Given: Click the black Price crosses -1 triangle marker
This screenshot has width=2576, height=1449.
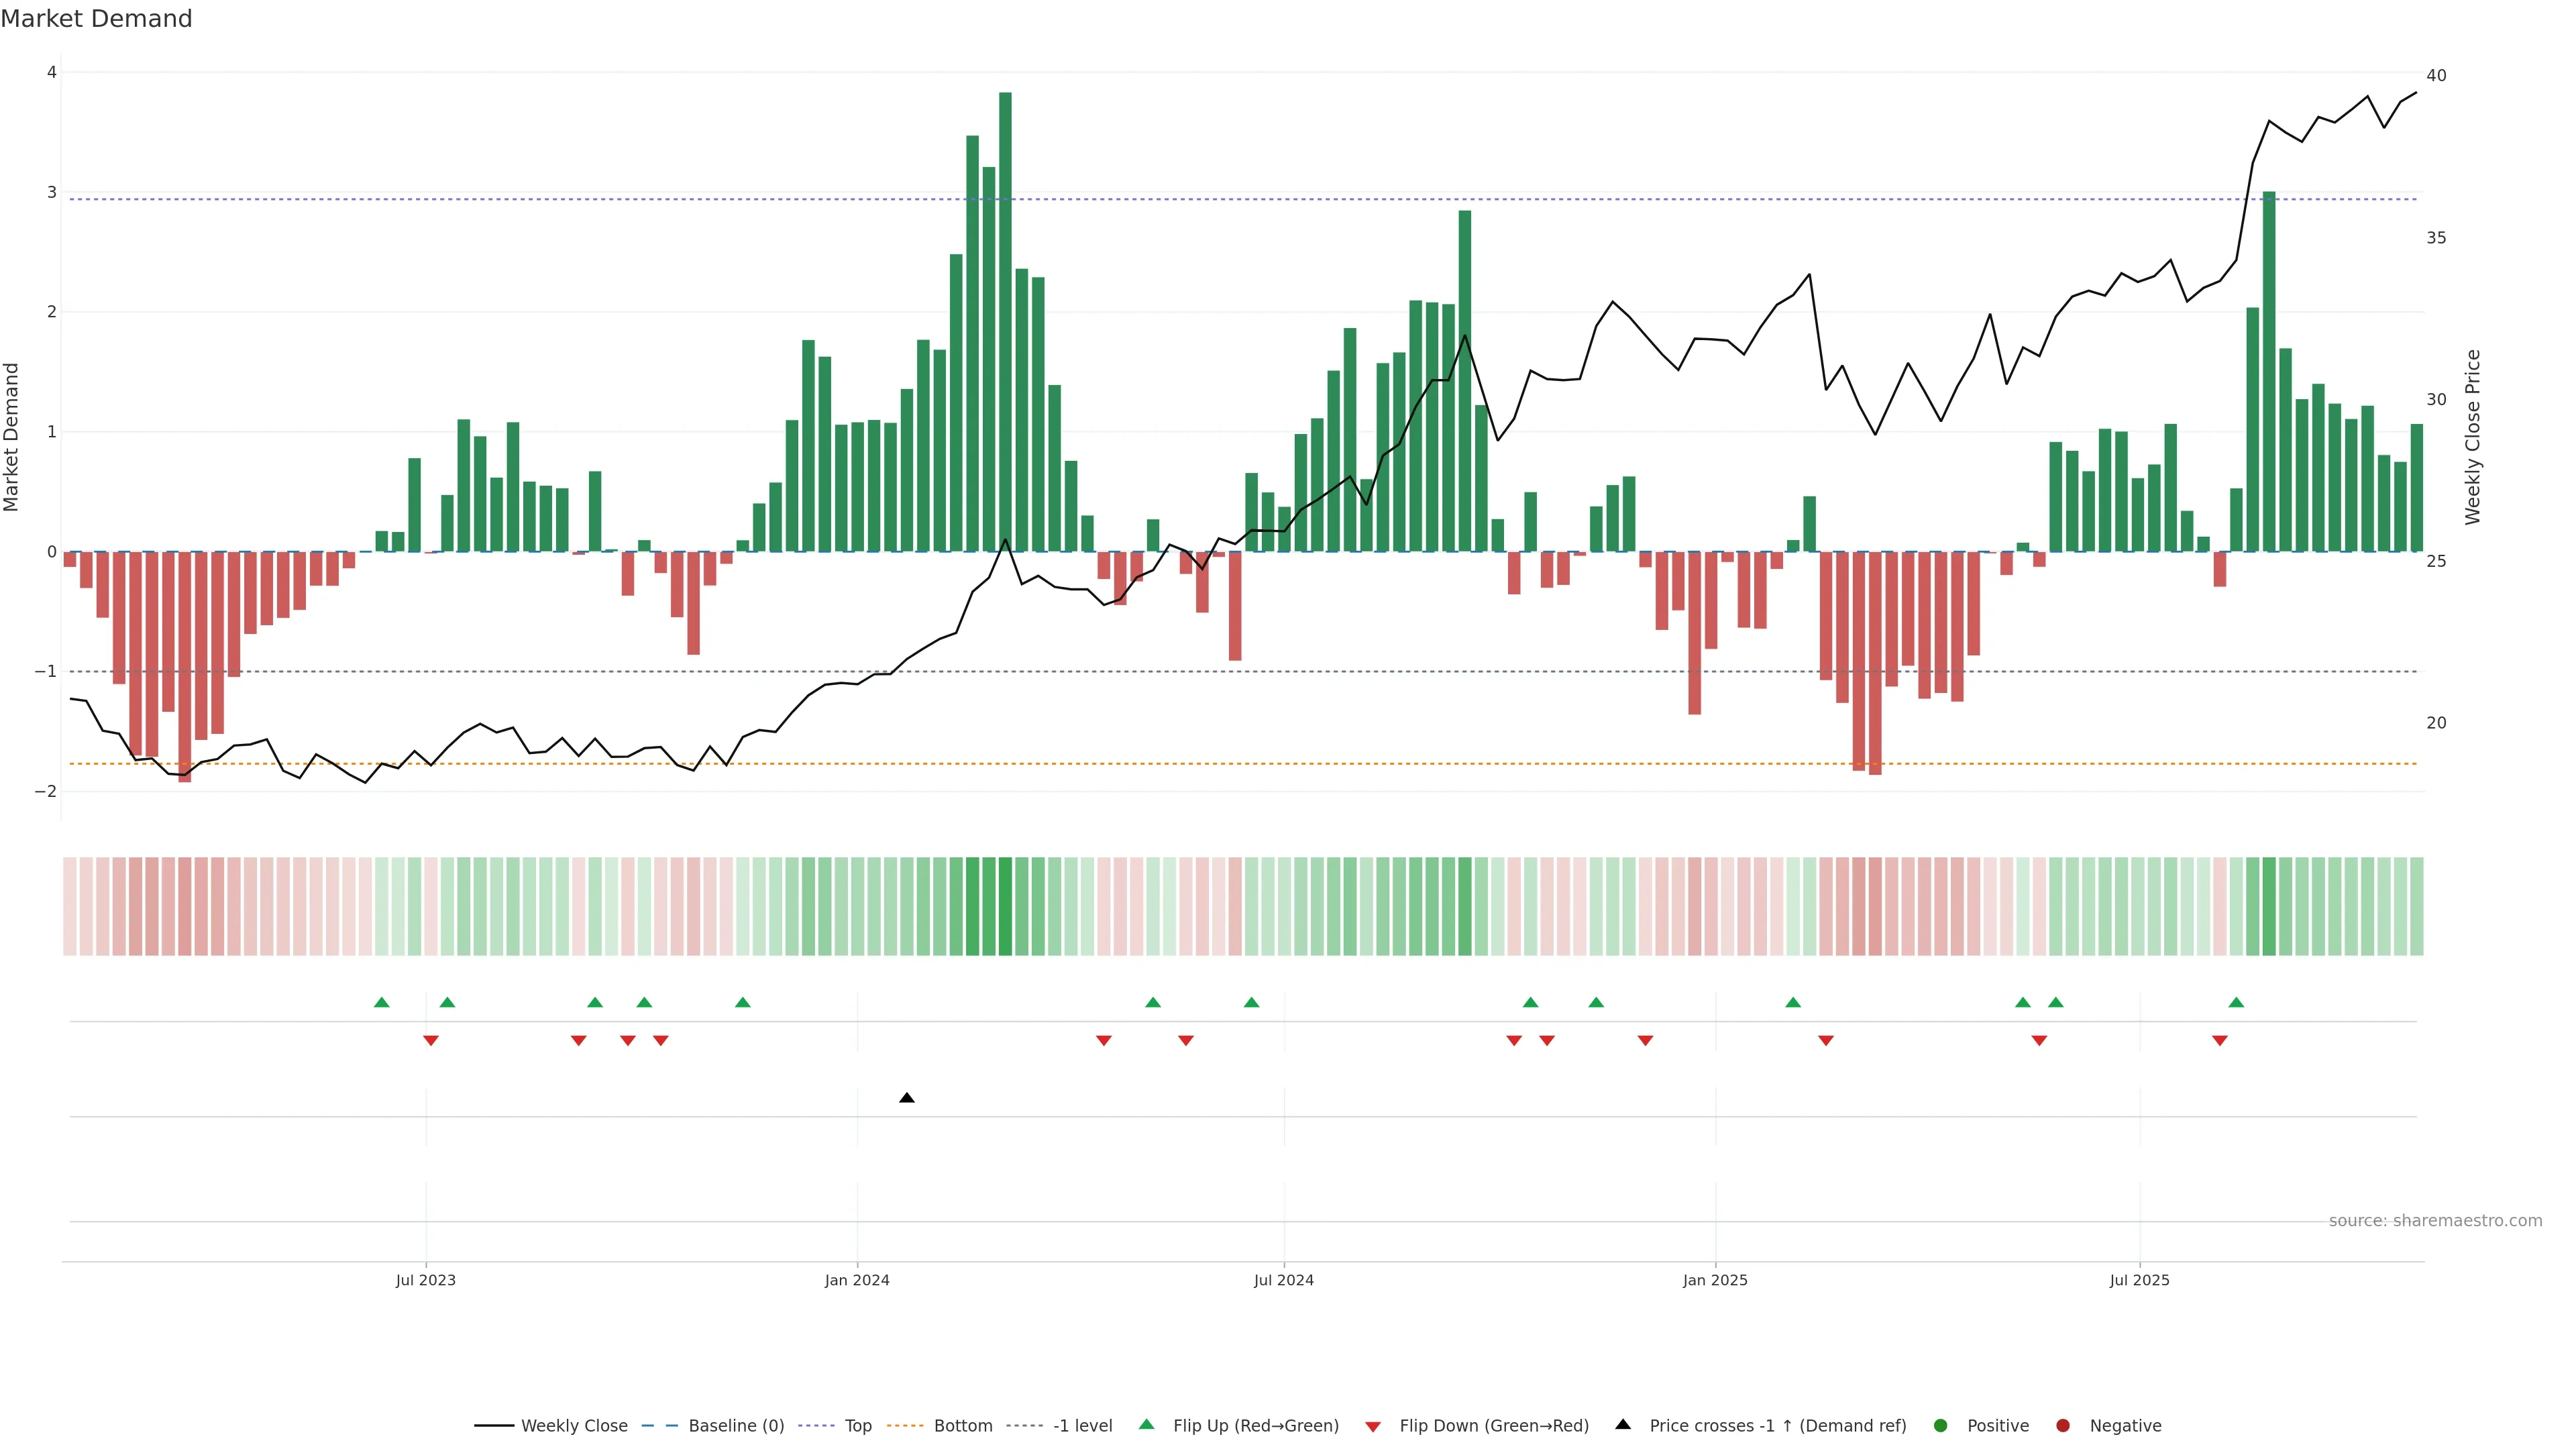Looking at the screenshot, I should [x=906, y=1098].
